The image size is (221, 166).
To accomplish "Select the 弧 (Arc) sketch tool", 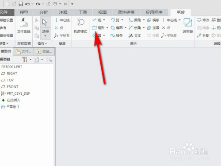I will [115, 20].
